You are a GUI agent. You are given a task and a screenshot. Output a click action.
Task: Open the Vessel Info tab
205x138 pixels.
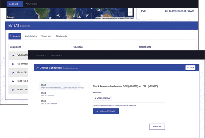[46, 36]
